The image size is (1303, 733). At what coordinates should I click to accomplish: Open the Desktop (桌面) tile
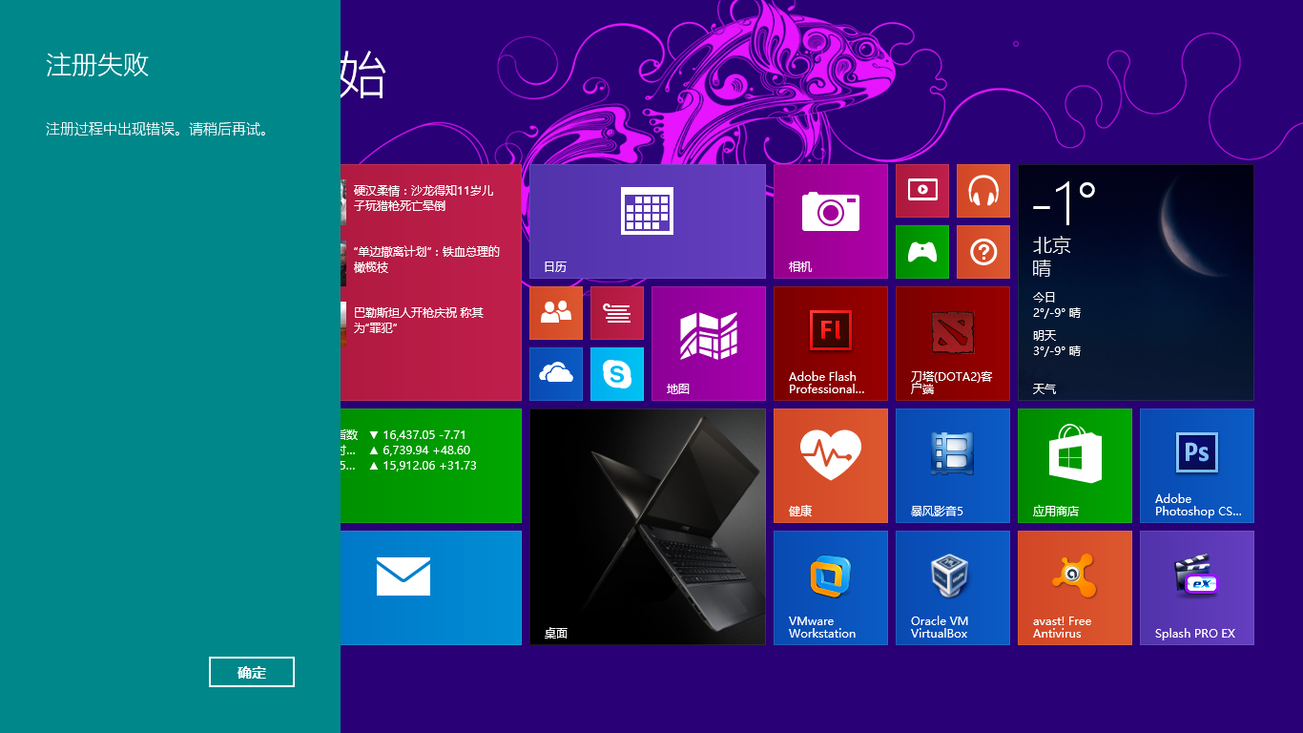pos(648,527)
